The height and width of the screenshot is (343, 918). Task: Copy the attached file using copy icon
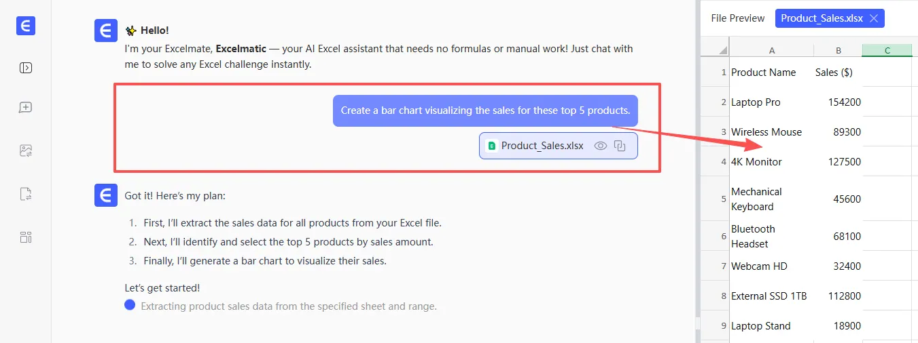click(620, 146)
